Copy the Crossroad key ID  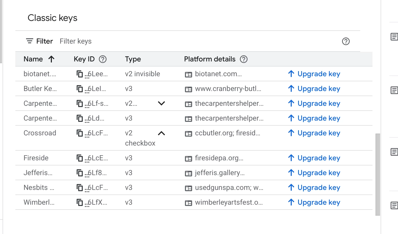80,133
